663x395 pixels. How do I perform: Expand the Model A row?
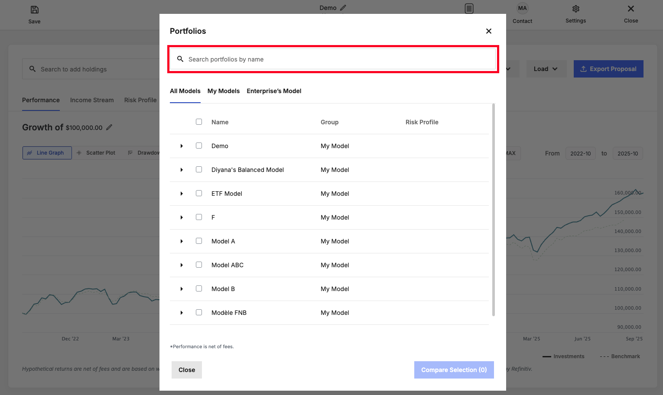pyautogui.click(x=182, y=241)
